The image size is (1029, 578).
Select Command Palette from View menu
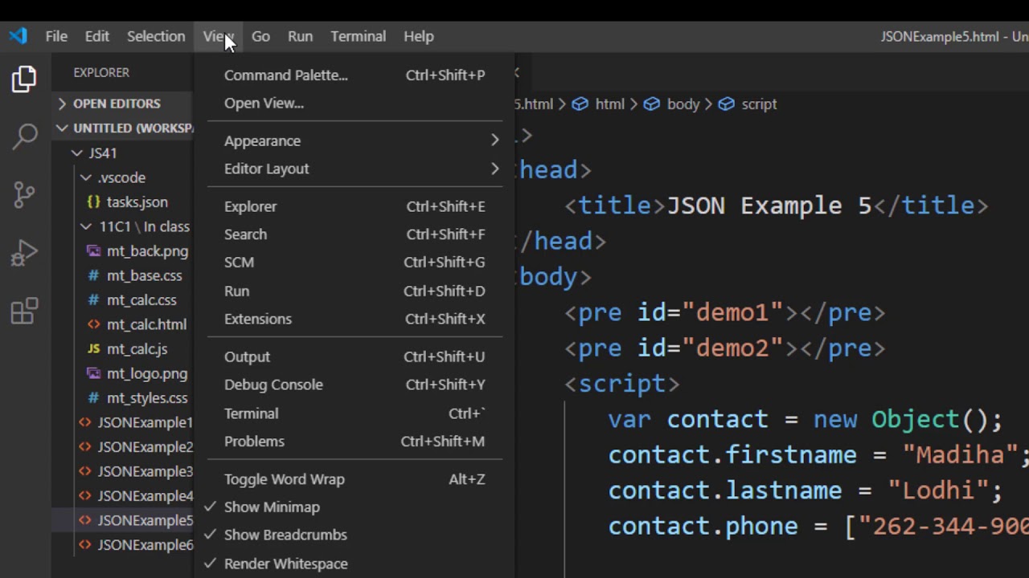285,75
